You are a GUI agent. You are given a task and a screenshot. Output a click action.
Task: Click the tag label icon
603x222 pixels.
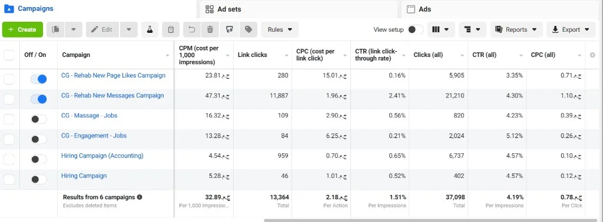pos(249,29)
